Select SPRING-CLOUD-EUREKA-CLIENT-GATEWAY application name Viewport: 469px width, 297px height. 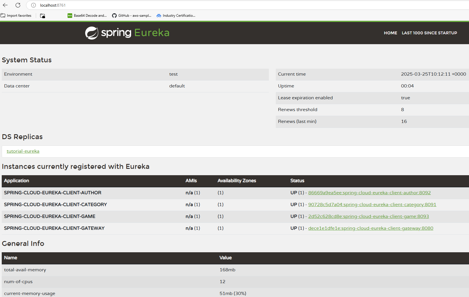click(x=54, y=228)
